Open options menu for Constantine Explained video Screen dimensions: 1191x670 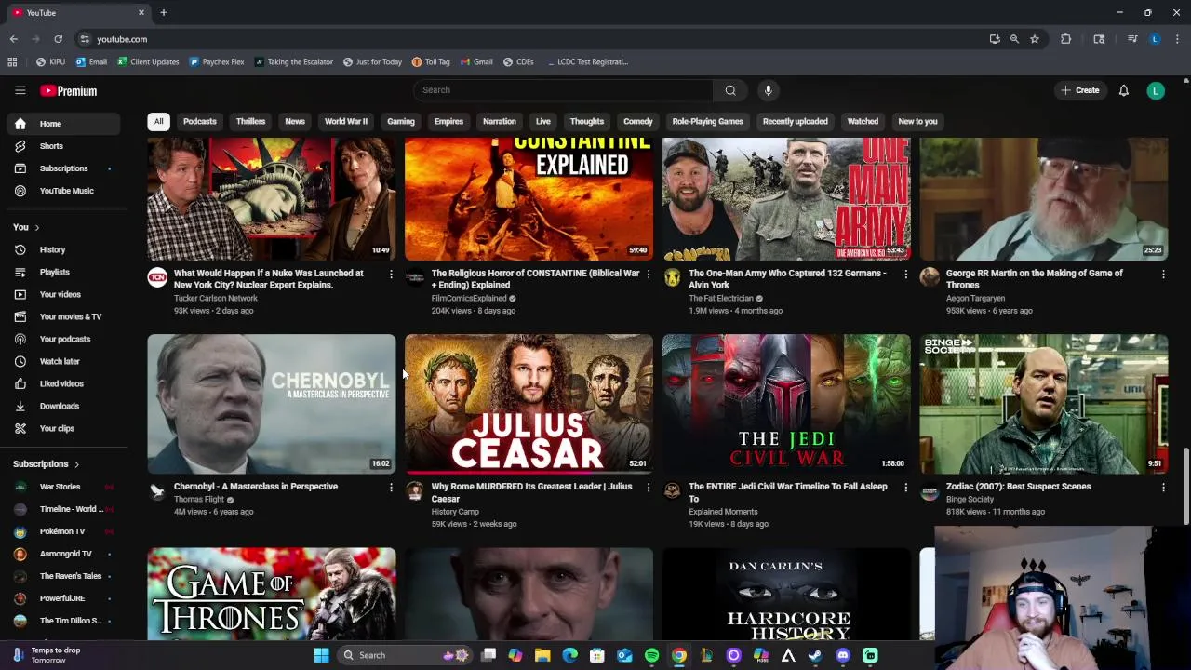649,274
